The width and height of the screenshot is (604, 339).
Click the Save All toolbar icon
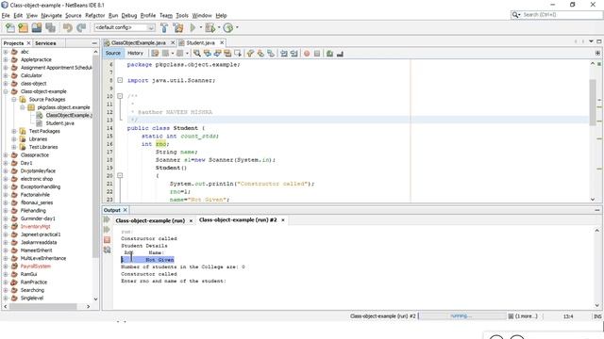pos(50,27)
